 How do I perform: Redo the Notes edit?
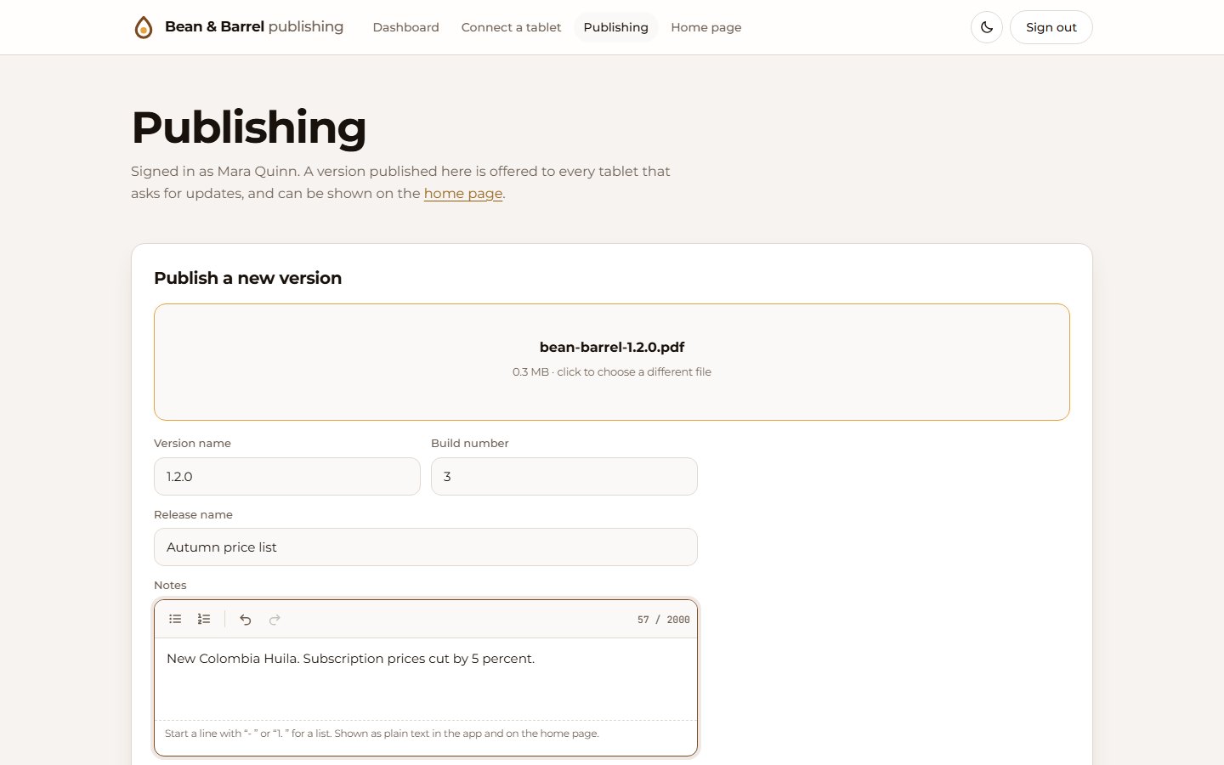pos(275,619)
